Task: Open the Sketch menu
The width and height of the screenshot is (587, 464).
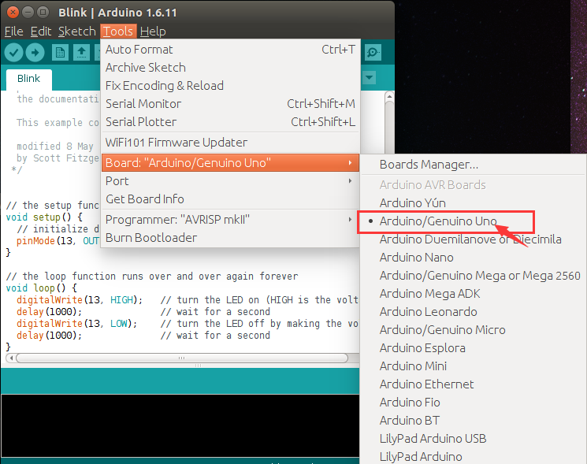Action: (77, 32)
